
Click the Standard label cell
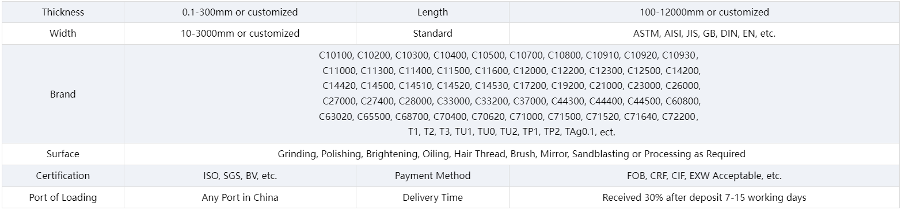click(x=432, y=33)
